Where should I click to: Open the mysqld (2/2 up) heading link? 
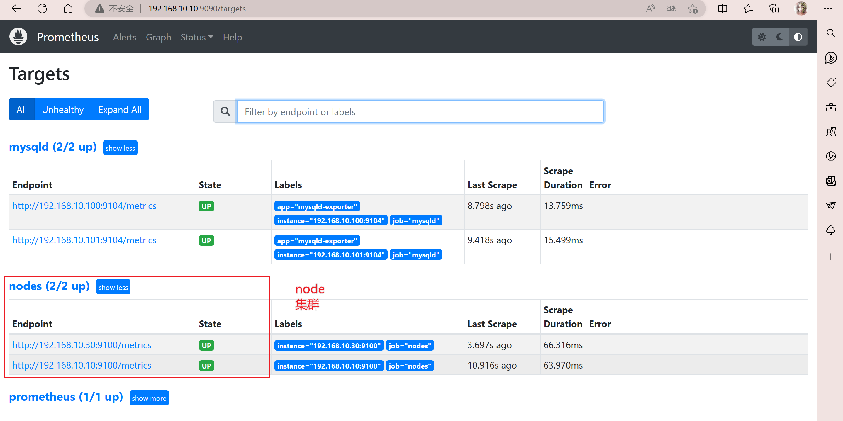coord(53,147)
